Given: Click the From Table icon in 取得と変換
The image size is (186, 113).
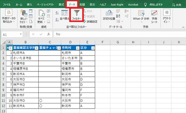Looking at the screenshot, I should point(31,16).
